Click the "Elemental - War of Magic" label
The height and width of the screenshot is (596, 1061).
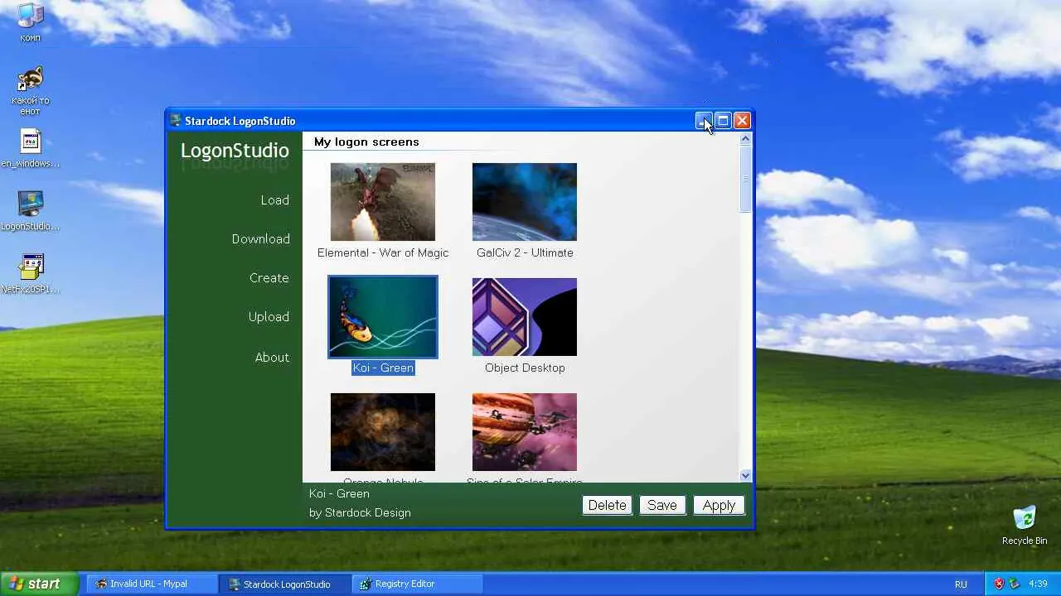(383, 252)
